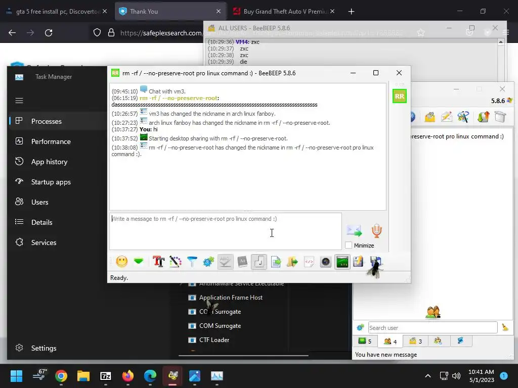Click the gear icon beside Search user
518x388 pixels.
click(360, 327)
